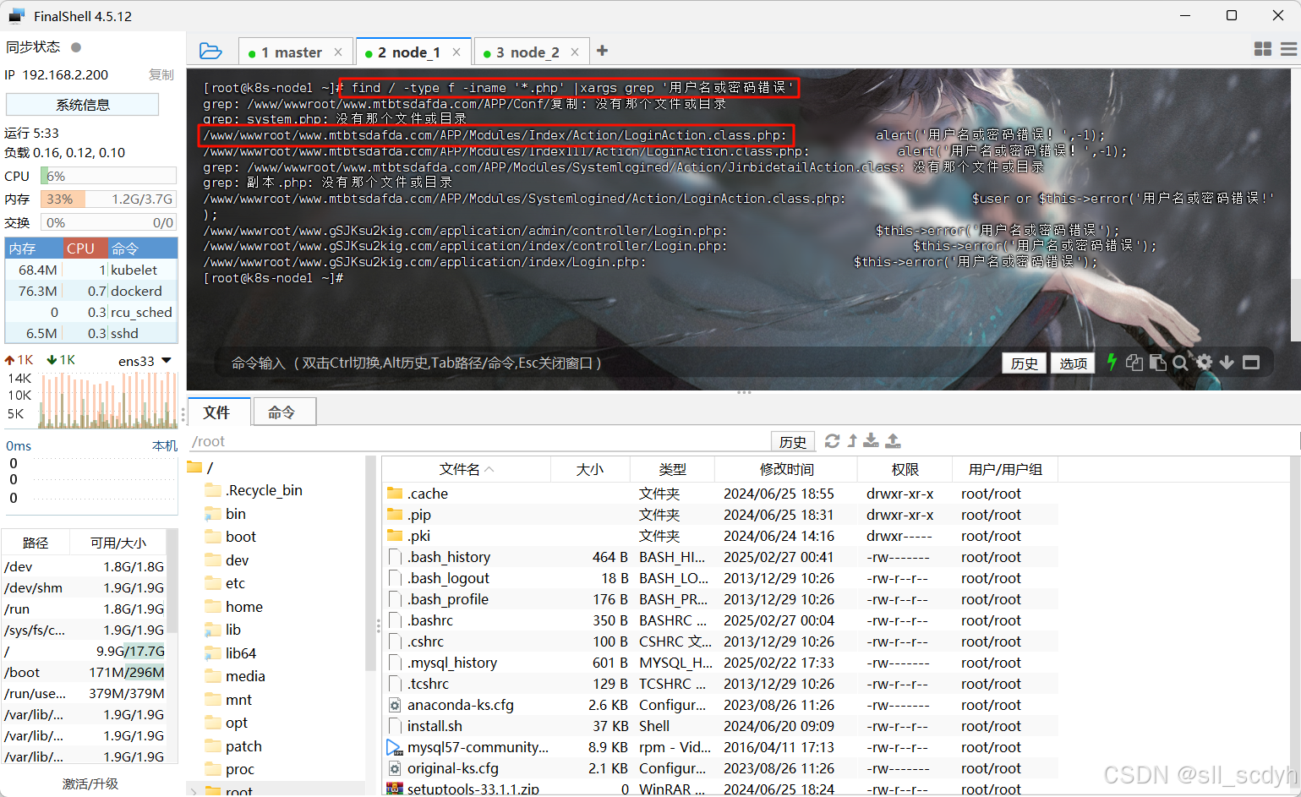Paste into terminal with clipboard icon
The image size is (1301, 797).
point(1157,363)
